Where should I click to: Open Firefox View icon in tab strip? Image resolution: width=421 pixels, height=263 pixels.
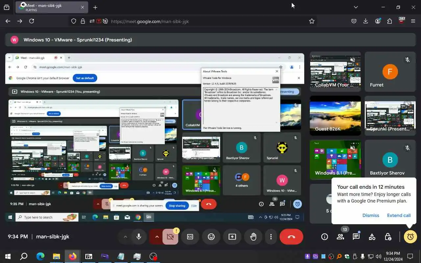tap(7, 7)
